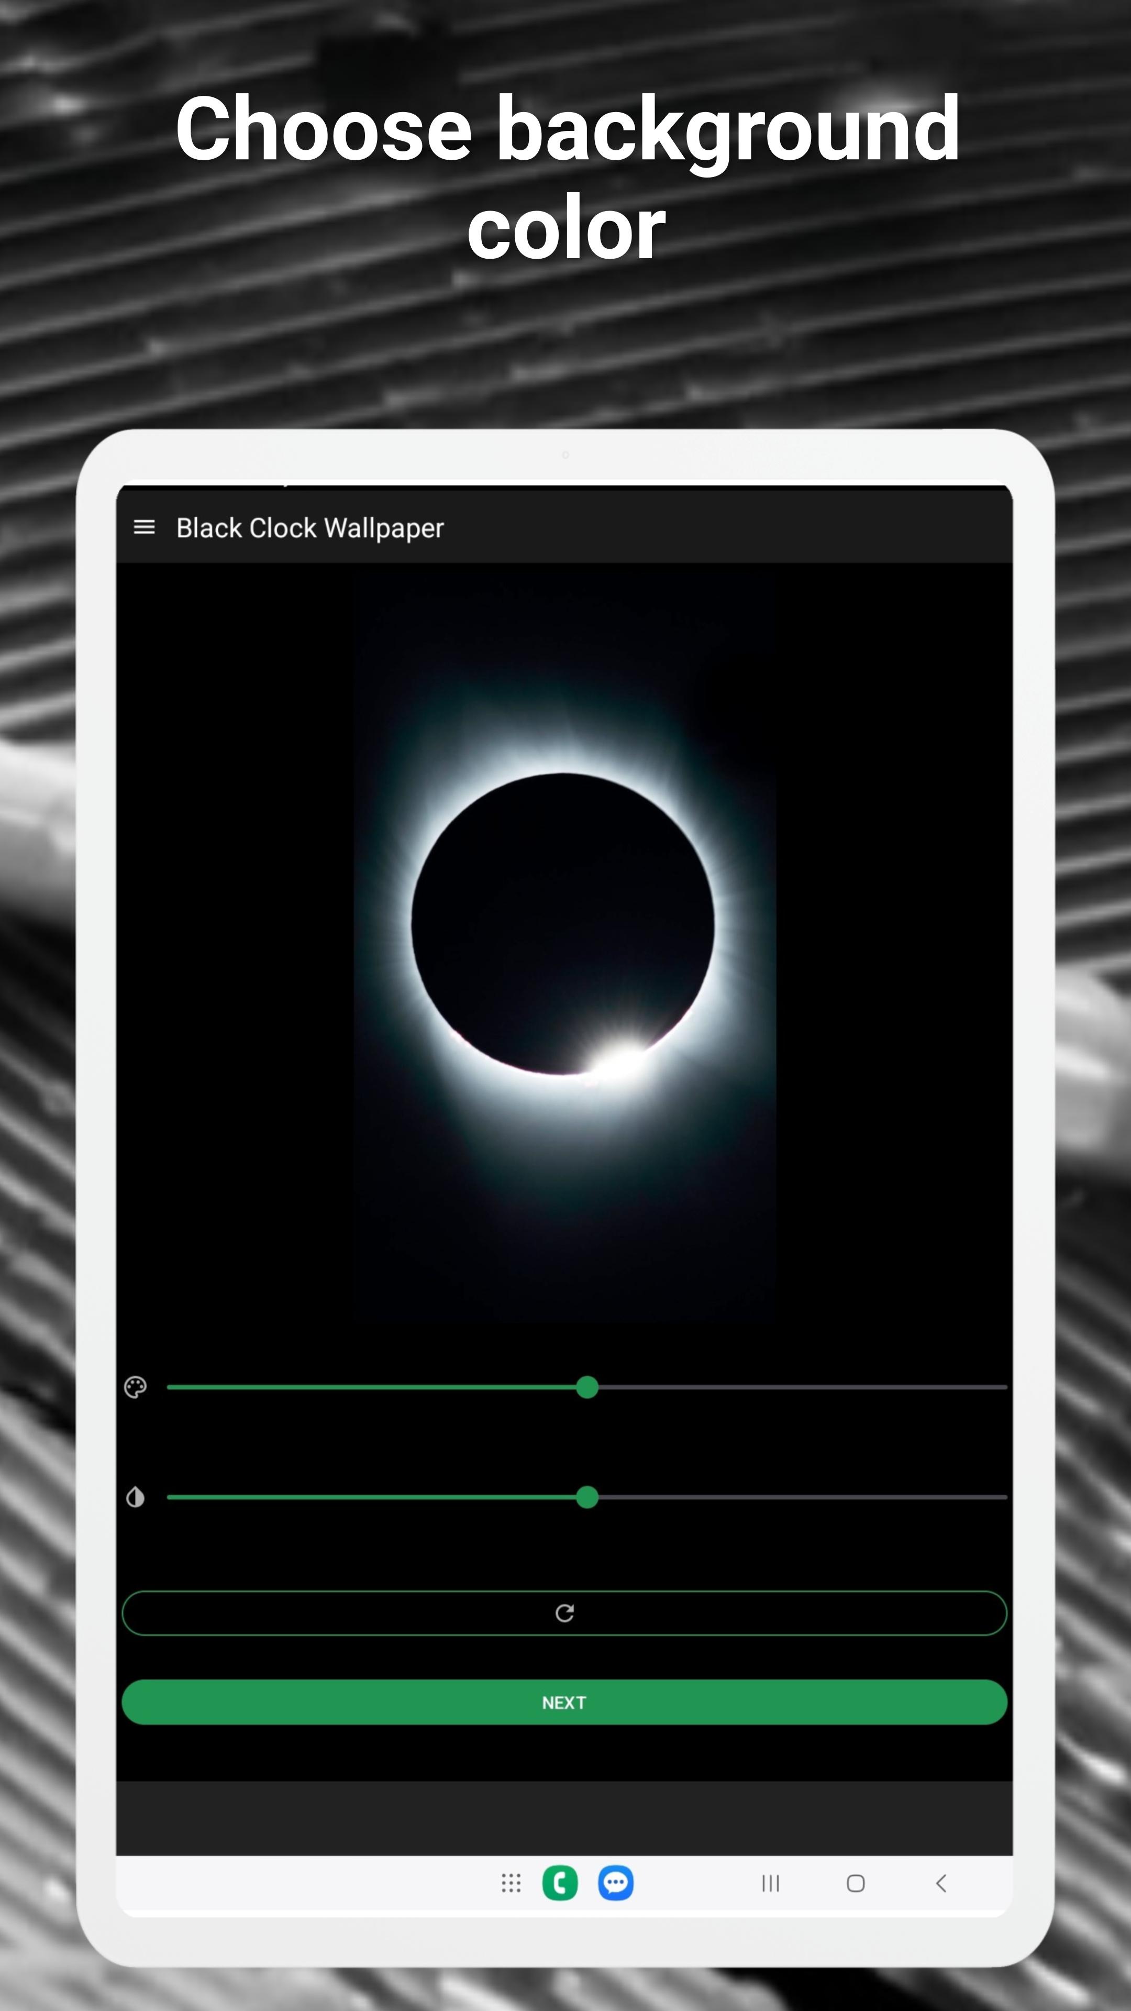Launch the blue messages app

(616, 1883)
